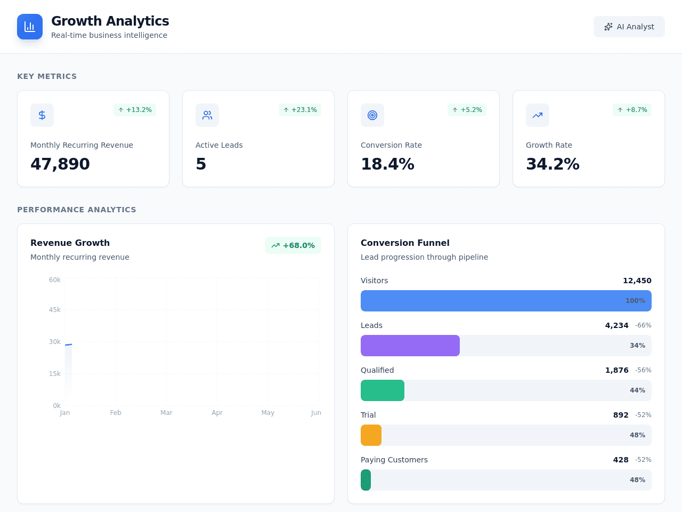Viewport: 682px width, 512px height.
Task: Click the Leads count 4,234
Action: (617, 325)
